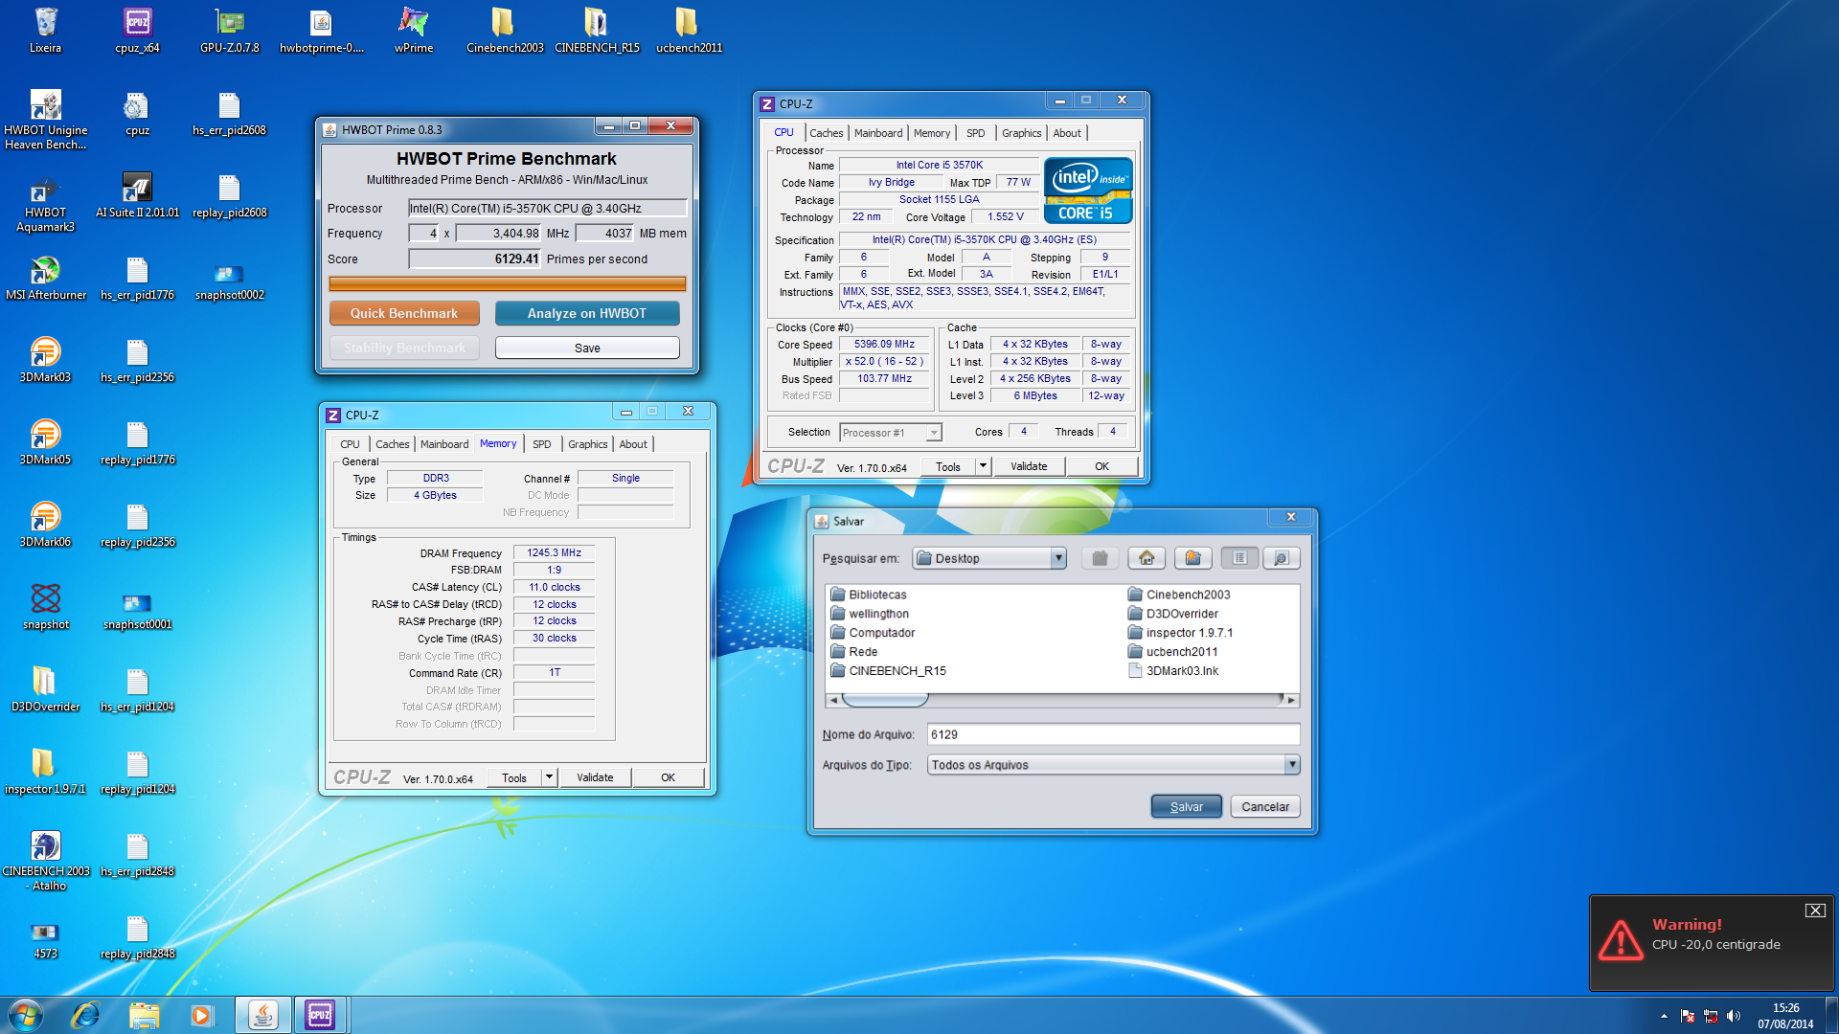The height and width of the screenshot is (1034, 1839).
Task: Select Computador in Salvar file list
Action: coord(872,633)
